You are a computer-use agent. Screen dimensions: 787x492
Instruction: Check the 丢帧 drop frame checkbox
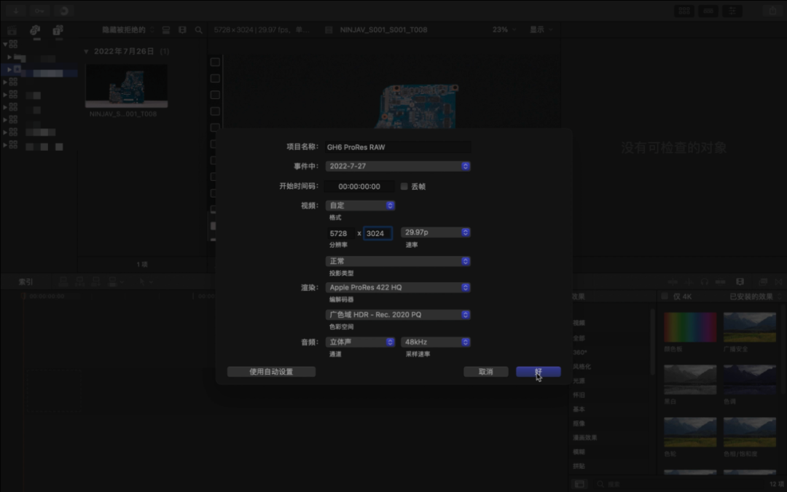(404, 187)
